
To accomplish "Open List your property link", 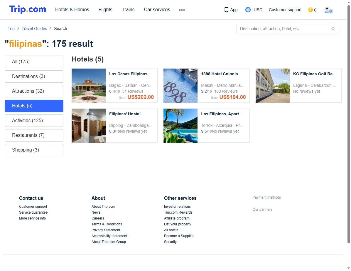I will [x=178, y=224].
